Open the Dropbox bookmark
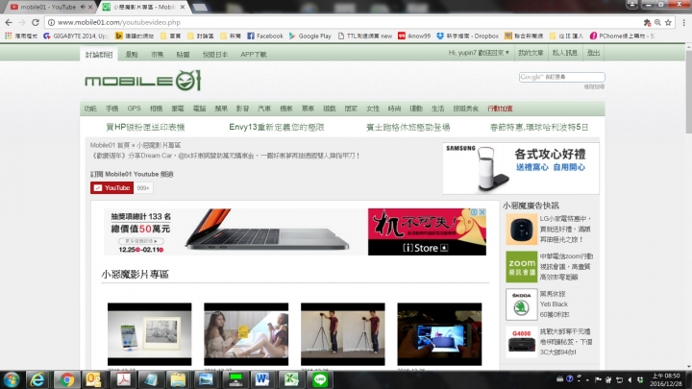Image resolution: width=692 pixels, height=389 pixels. (x=467, y=36)
